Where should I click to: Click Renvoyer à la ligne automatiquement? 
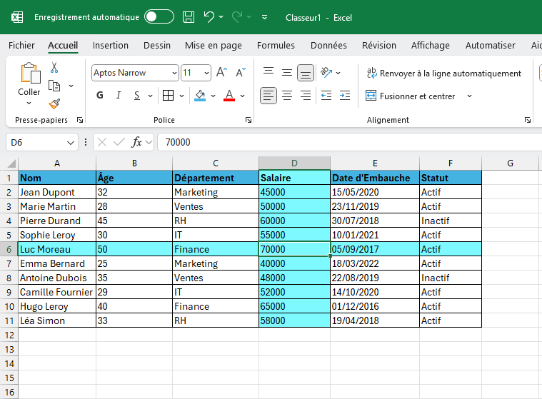click(x=444, y=74)
